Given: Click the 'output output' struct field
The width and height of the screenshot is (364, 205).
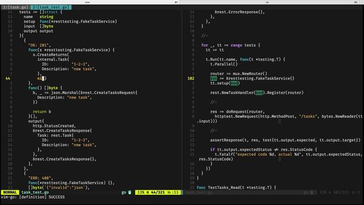Looking at the screenshot, I should click(x=38, y=31).
